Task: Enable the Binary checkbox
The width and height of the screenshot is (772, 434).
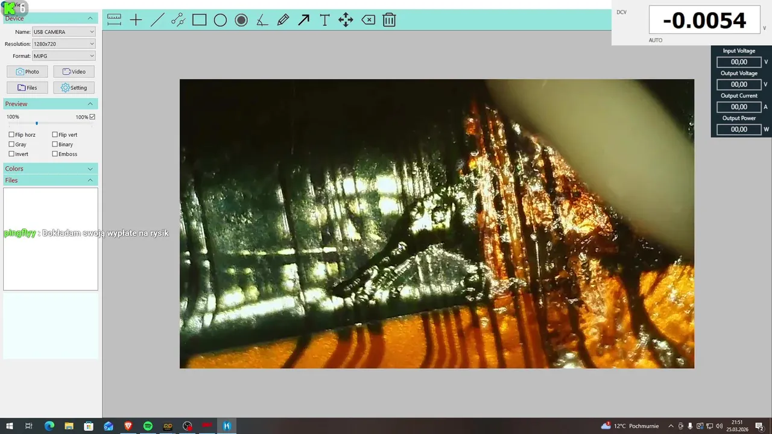Action: (x=55, y=145)
